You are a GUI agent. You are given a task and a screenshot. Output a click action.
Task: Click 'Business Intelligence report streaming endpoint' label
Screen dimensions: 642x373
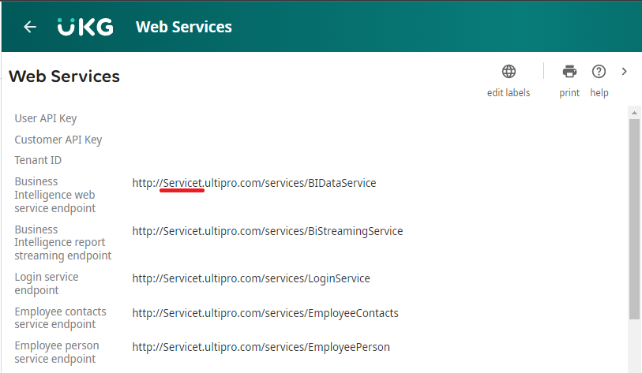(x=62, y=243)
